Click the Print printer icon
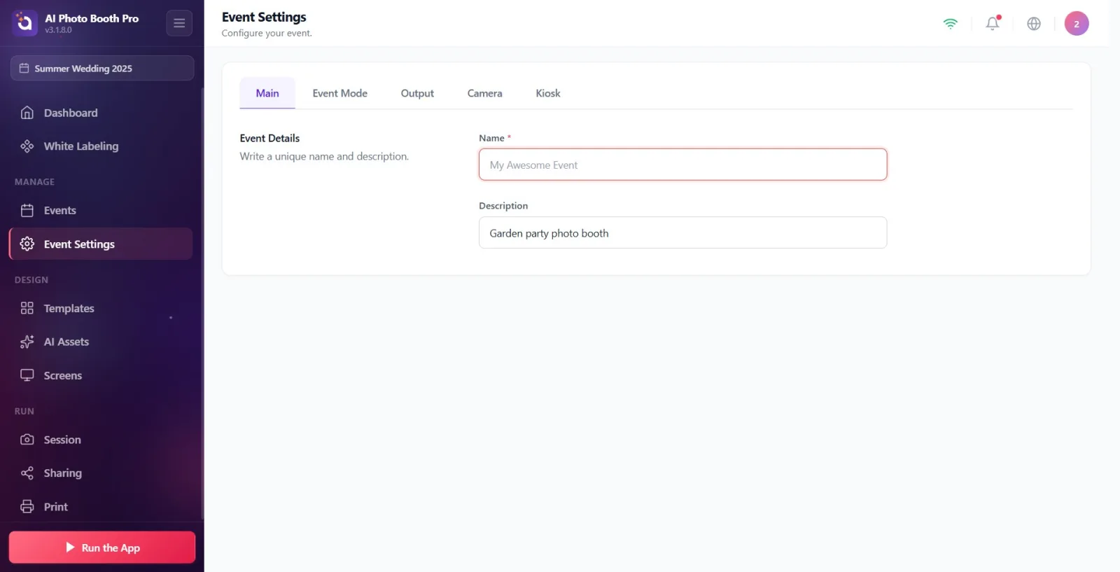 tap(27, 507)
